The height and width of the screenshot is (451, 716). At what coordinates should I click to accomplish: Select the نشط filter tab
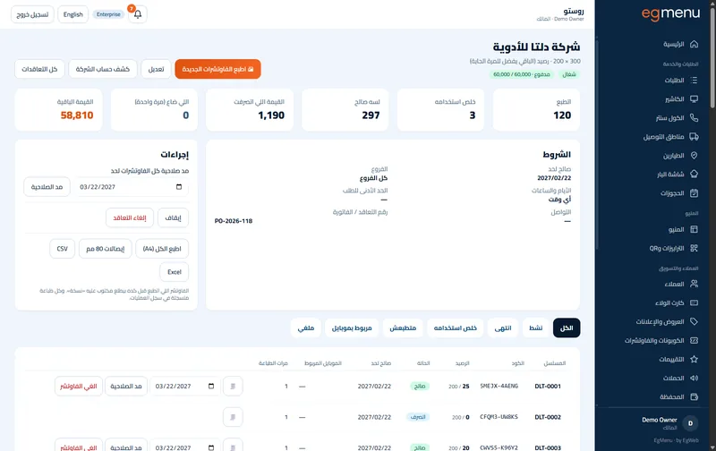click(535, 328)
